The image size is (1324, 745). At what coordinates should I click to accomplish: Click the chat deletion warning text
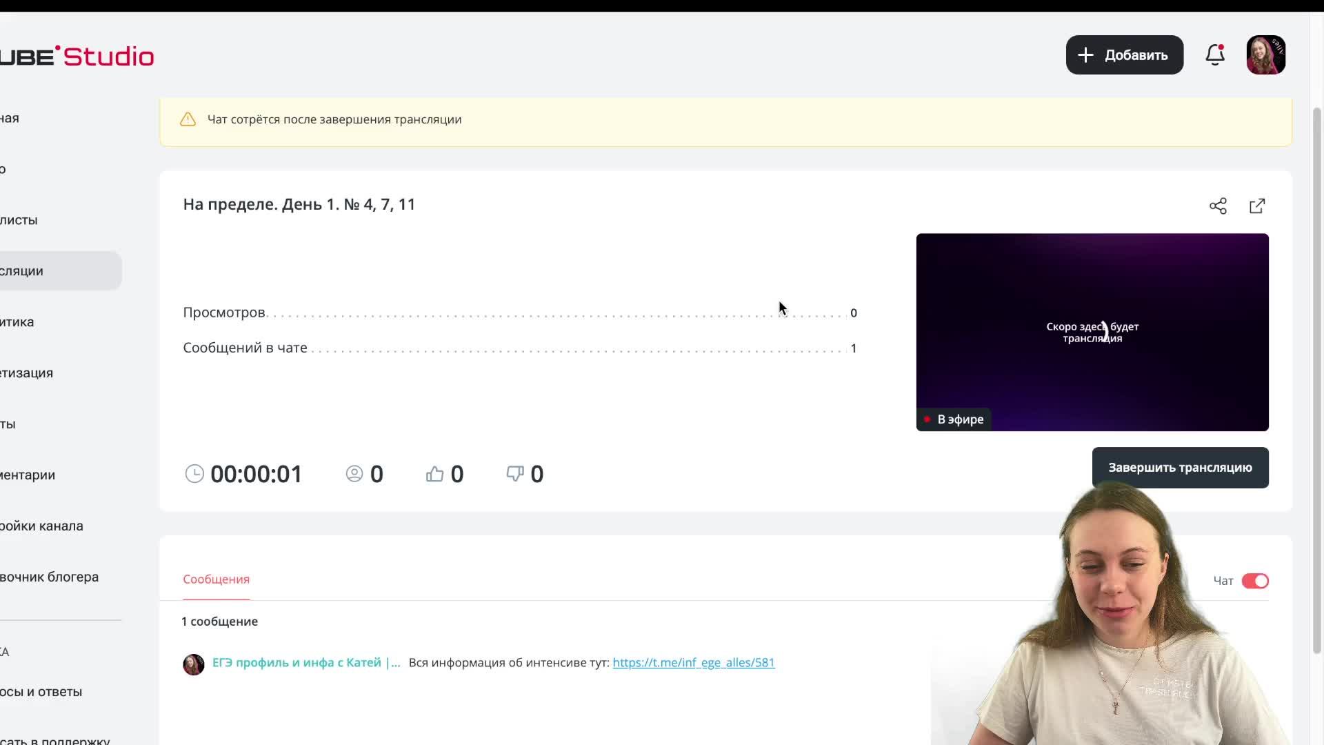click(x=334, y=119)
